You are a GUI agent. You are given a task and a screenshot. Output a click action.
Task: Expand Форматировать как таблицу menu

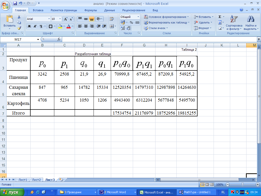pos(167,22)
